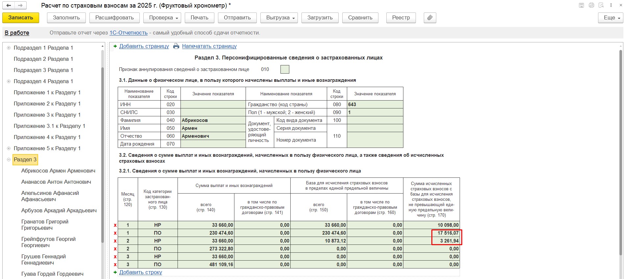Open the 1С-Отчетность link
626x279 pixels.
[128, 33]
